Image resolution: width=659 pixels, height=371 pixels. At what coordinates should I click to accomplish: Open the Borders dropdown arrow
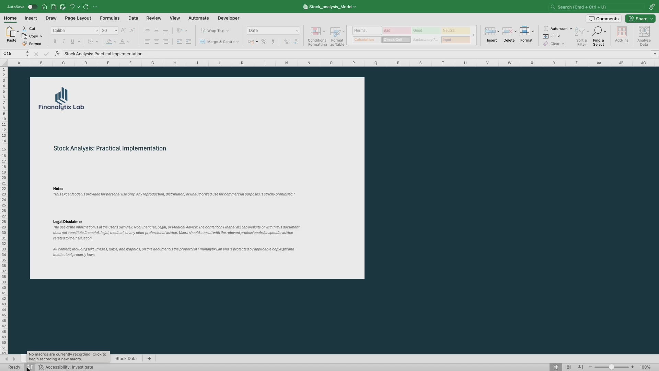[x=97, y=42]
